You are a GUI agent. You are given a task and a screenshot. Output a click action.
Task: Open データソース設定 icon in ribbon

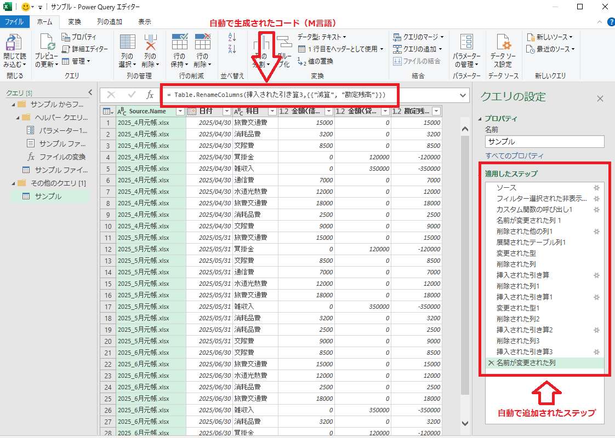503,43
